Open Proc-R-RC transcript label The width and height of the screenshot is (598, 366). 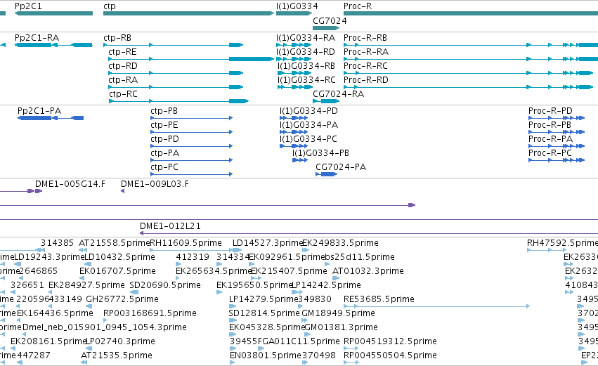[x=365, y=66]
